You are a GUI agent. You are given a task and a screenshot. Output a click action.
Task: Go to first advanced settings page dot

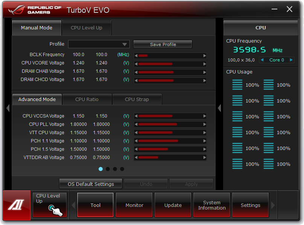pos(100,169)
